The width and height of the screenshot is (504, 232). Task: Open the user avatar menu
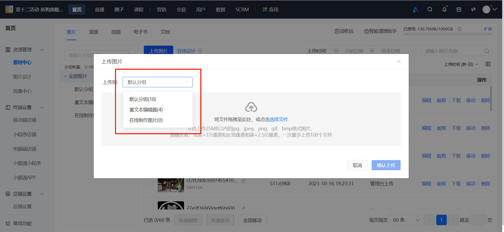click(x=489, y=9)
